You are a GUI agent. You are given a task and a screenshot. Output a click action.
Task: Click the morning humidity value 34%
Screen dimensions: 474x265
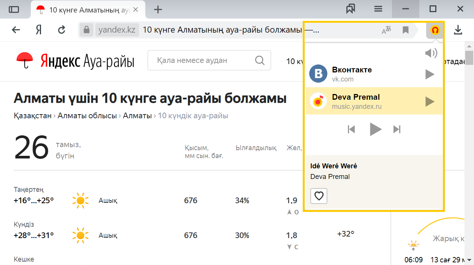pos(242,201)
